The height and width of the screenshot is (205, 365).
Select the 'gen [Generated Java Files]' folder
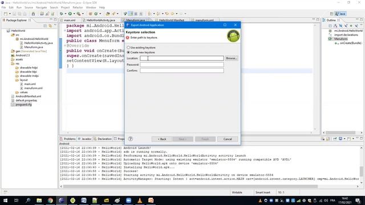pos(31,51)
